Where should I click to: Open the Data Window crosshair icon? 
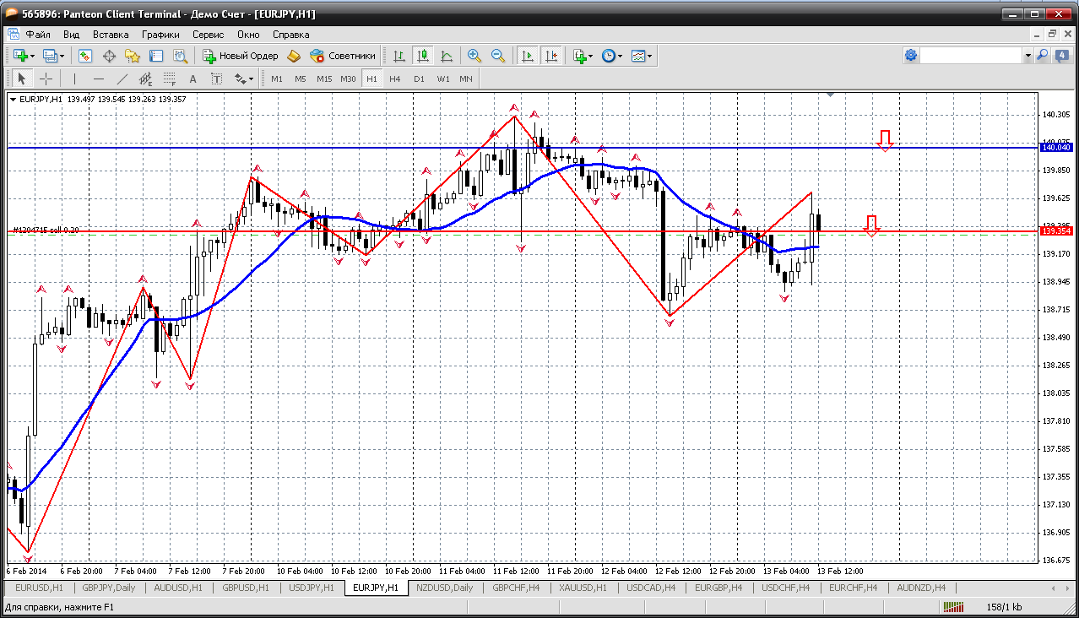[109, 56]
